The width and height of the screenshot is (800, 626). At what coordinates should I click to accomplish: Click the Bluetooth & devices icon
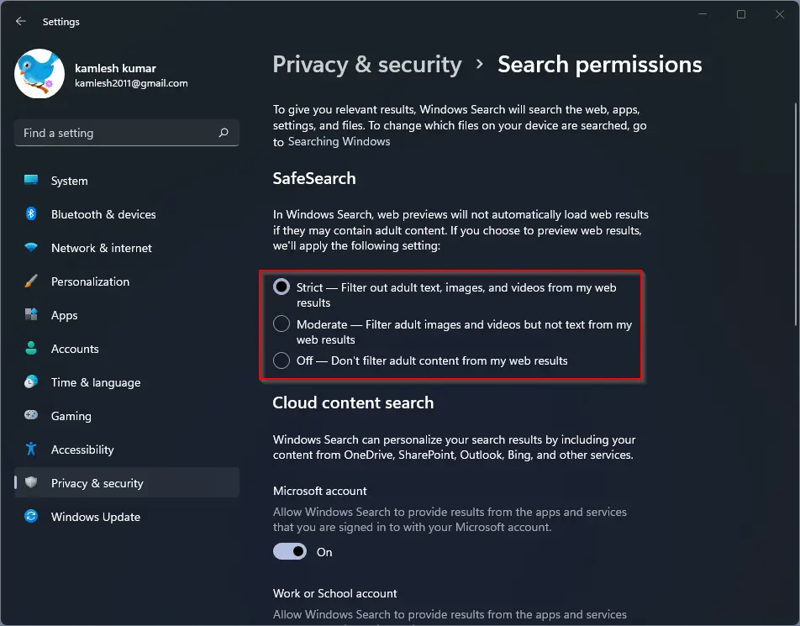(31, 213)
